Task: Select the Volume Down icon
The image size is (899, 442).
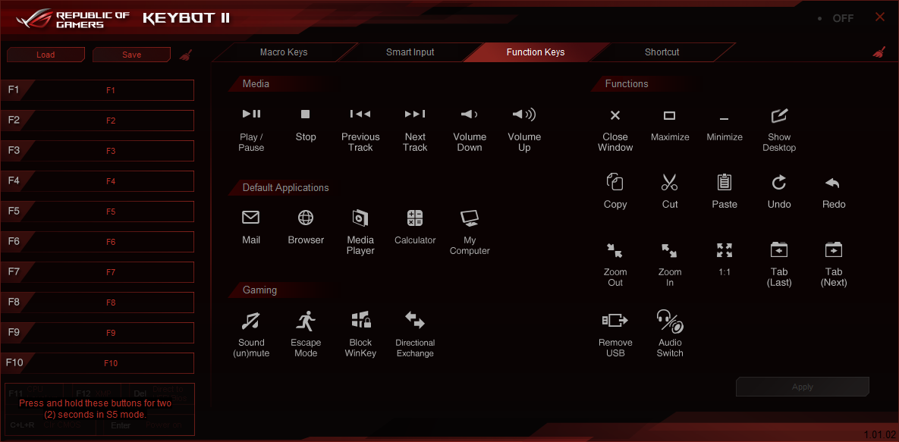Action: pos(469,114)
